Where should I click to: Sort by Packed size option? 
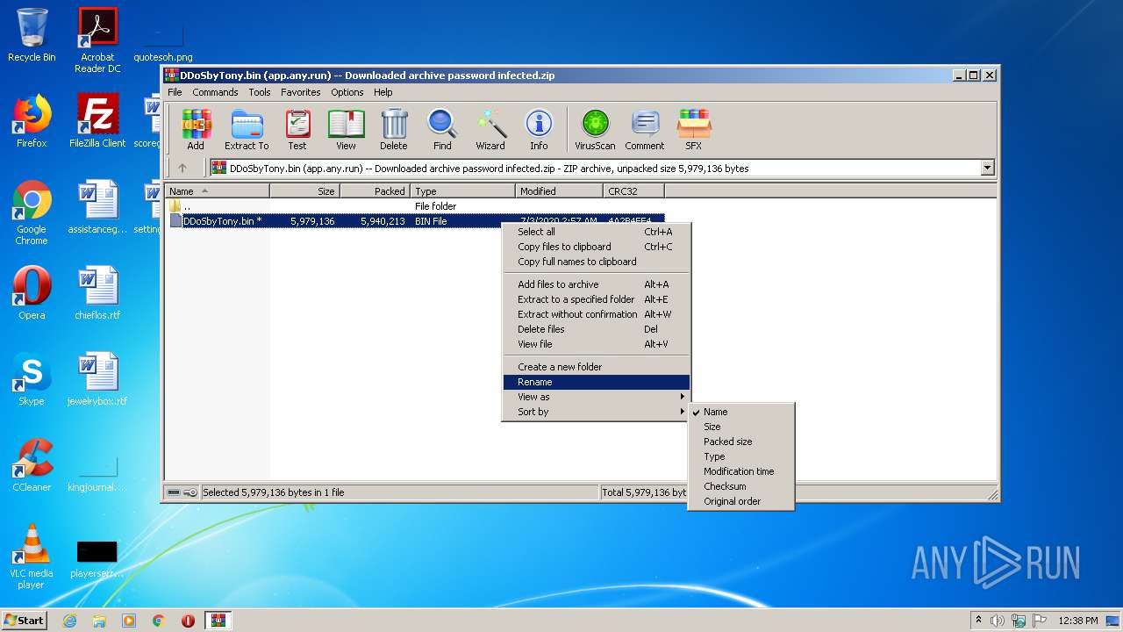pyautogui.click(x=741, y=442)
